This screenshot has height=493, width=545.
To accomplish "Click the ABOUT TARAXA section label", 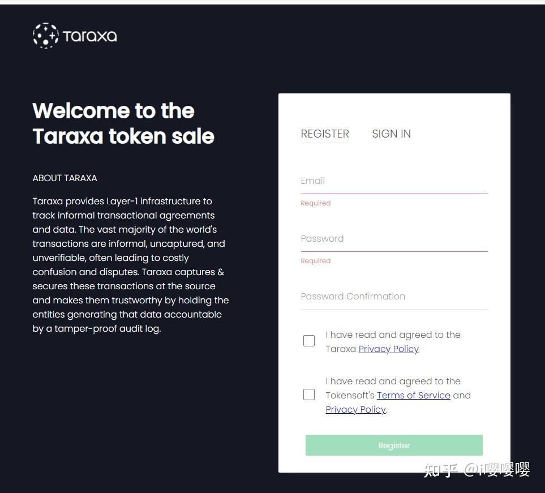I will point(65,178).
